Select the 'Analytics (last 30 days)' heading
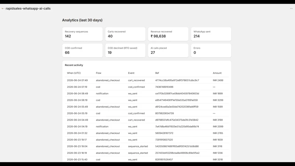The width and height of the screenshot is (295, 166). pyautogui.click(x=82, y=20)
